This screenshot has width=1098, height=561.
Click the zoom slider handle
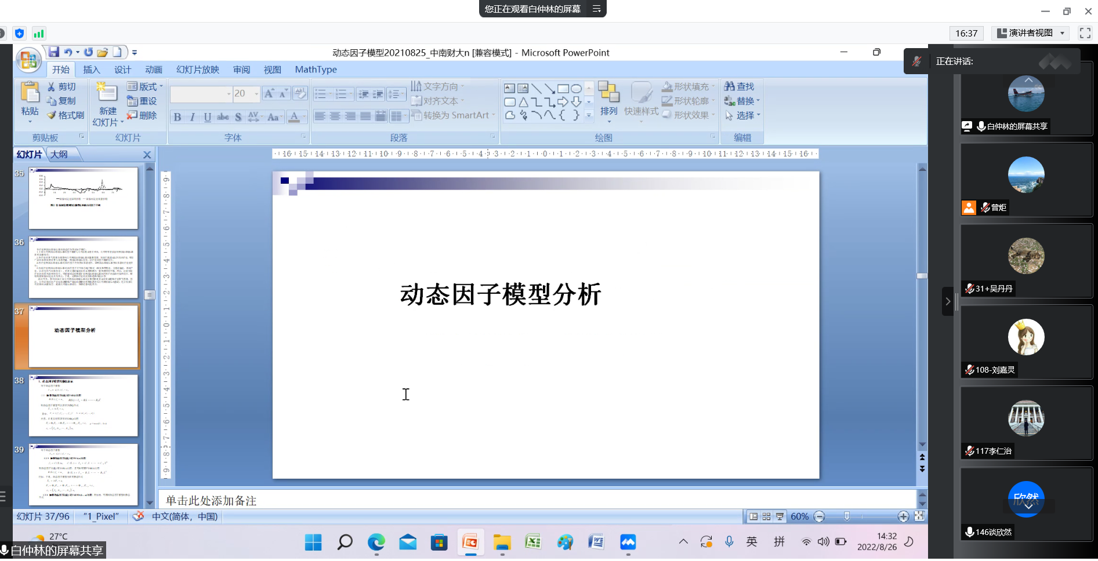point(847,516)
